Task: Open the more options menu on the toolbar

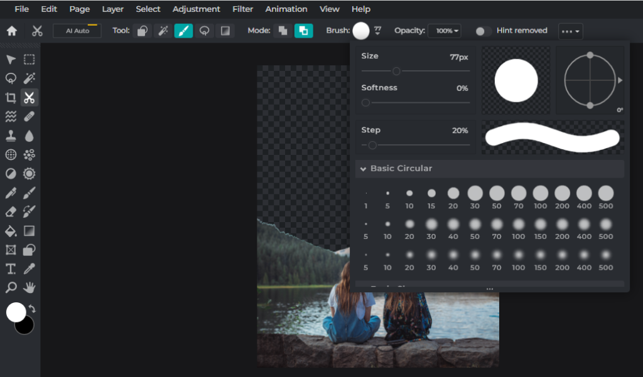Action: click(x=570, y=30)
